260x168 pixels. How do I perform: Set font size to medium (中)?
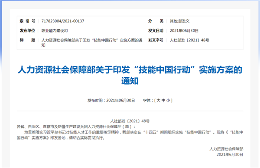[x=163, y=101]
